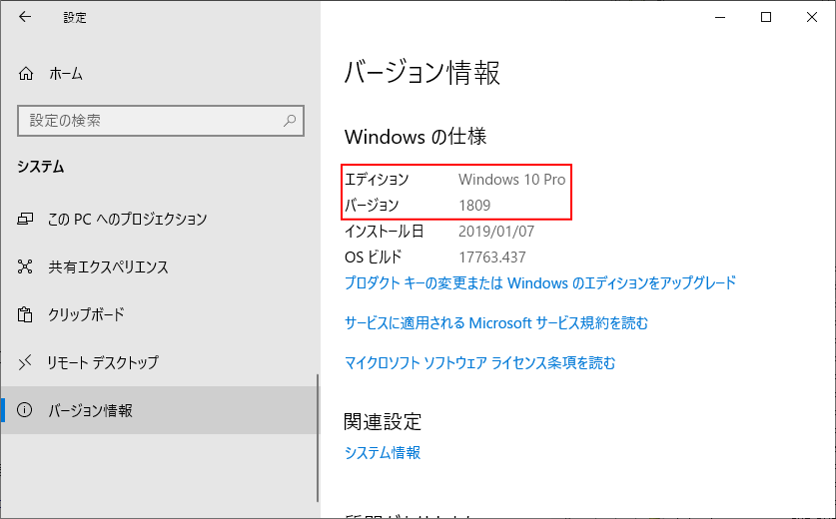The image size is (836, 519).
Task: Open ソフトウェア ライセンス条項を読む link
Action: 479,363
